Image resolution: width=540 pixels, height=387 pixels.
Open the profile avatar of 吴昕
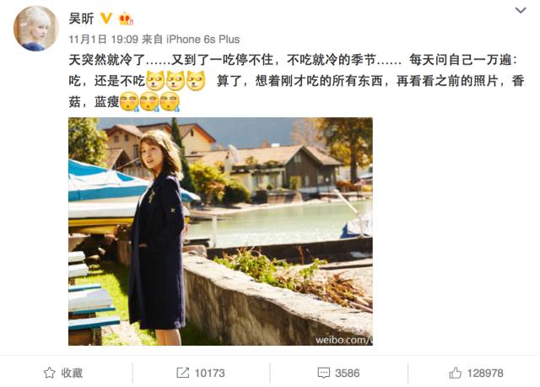tap(35, 28)
